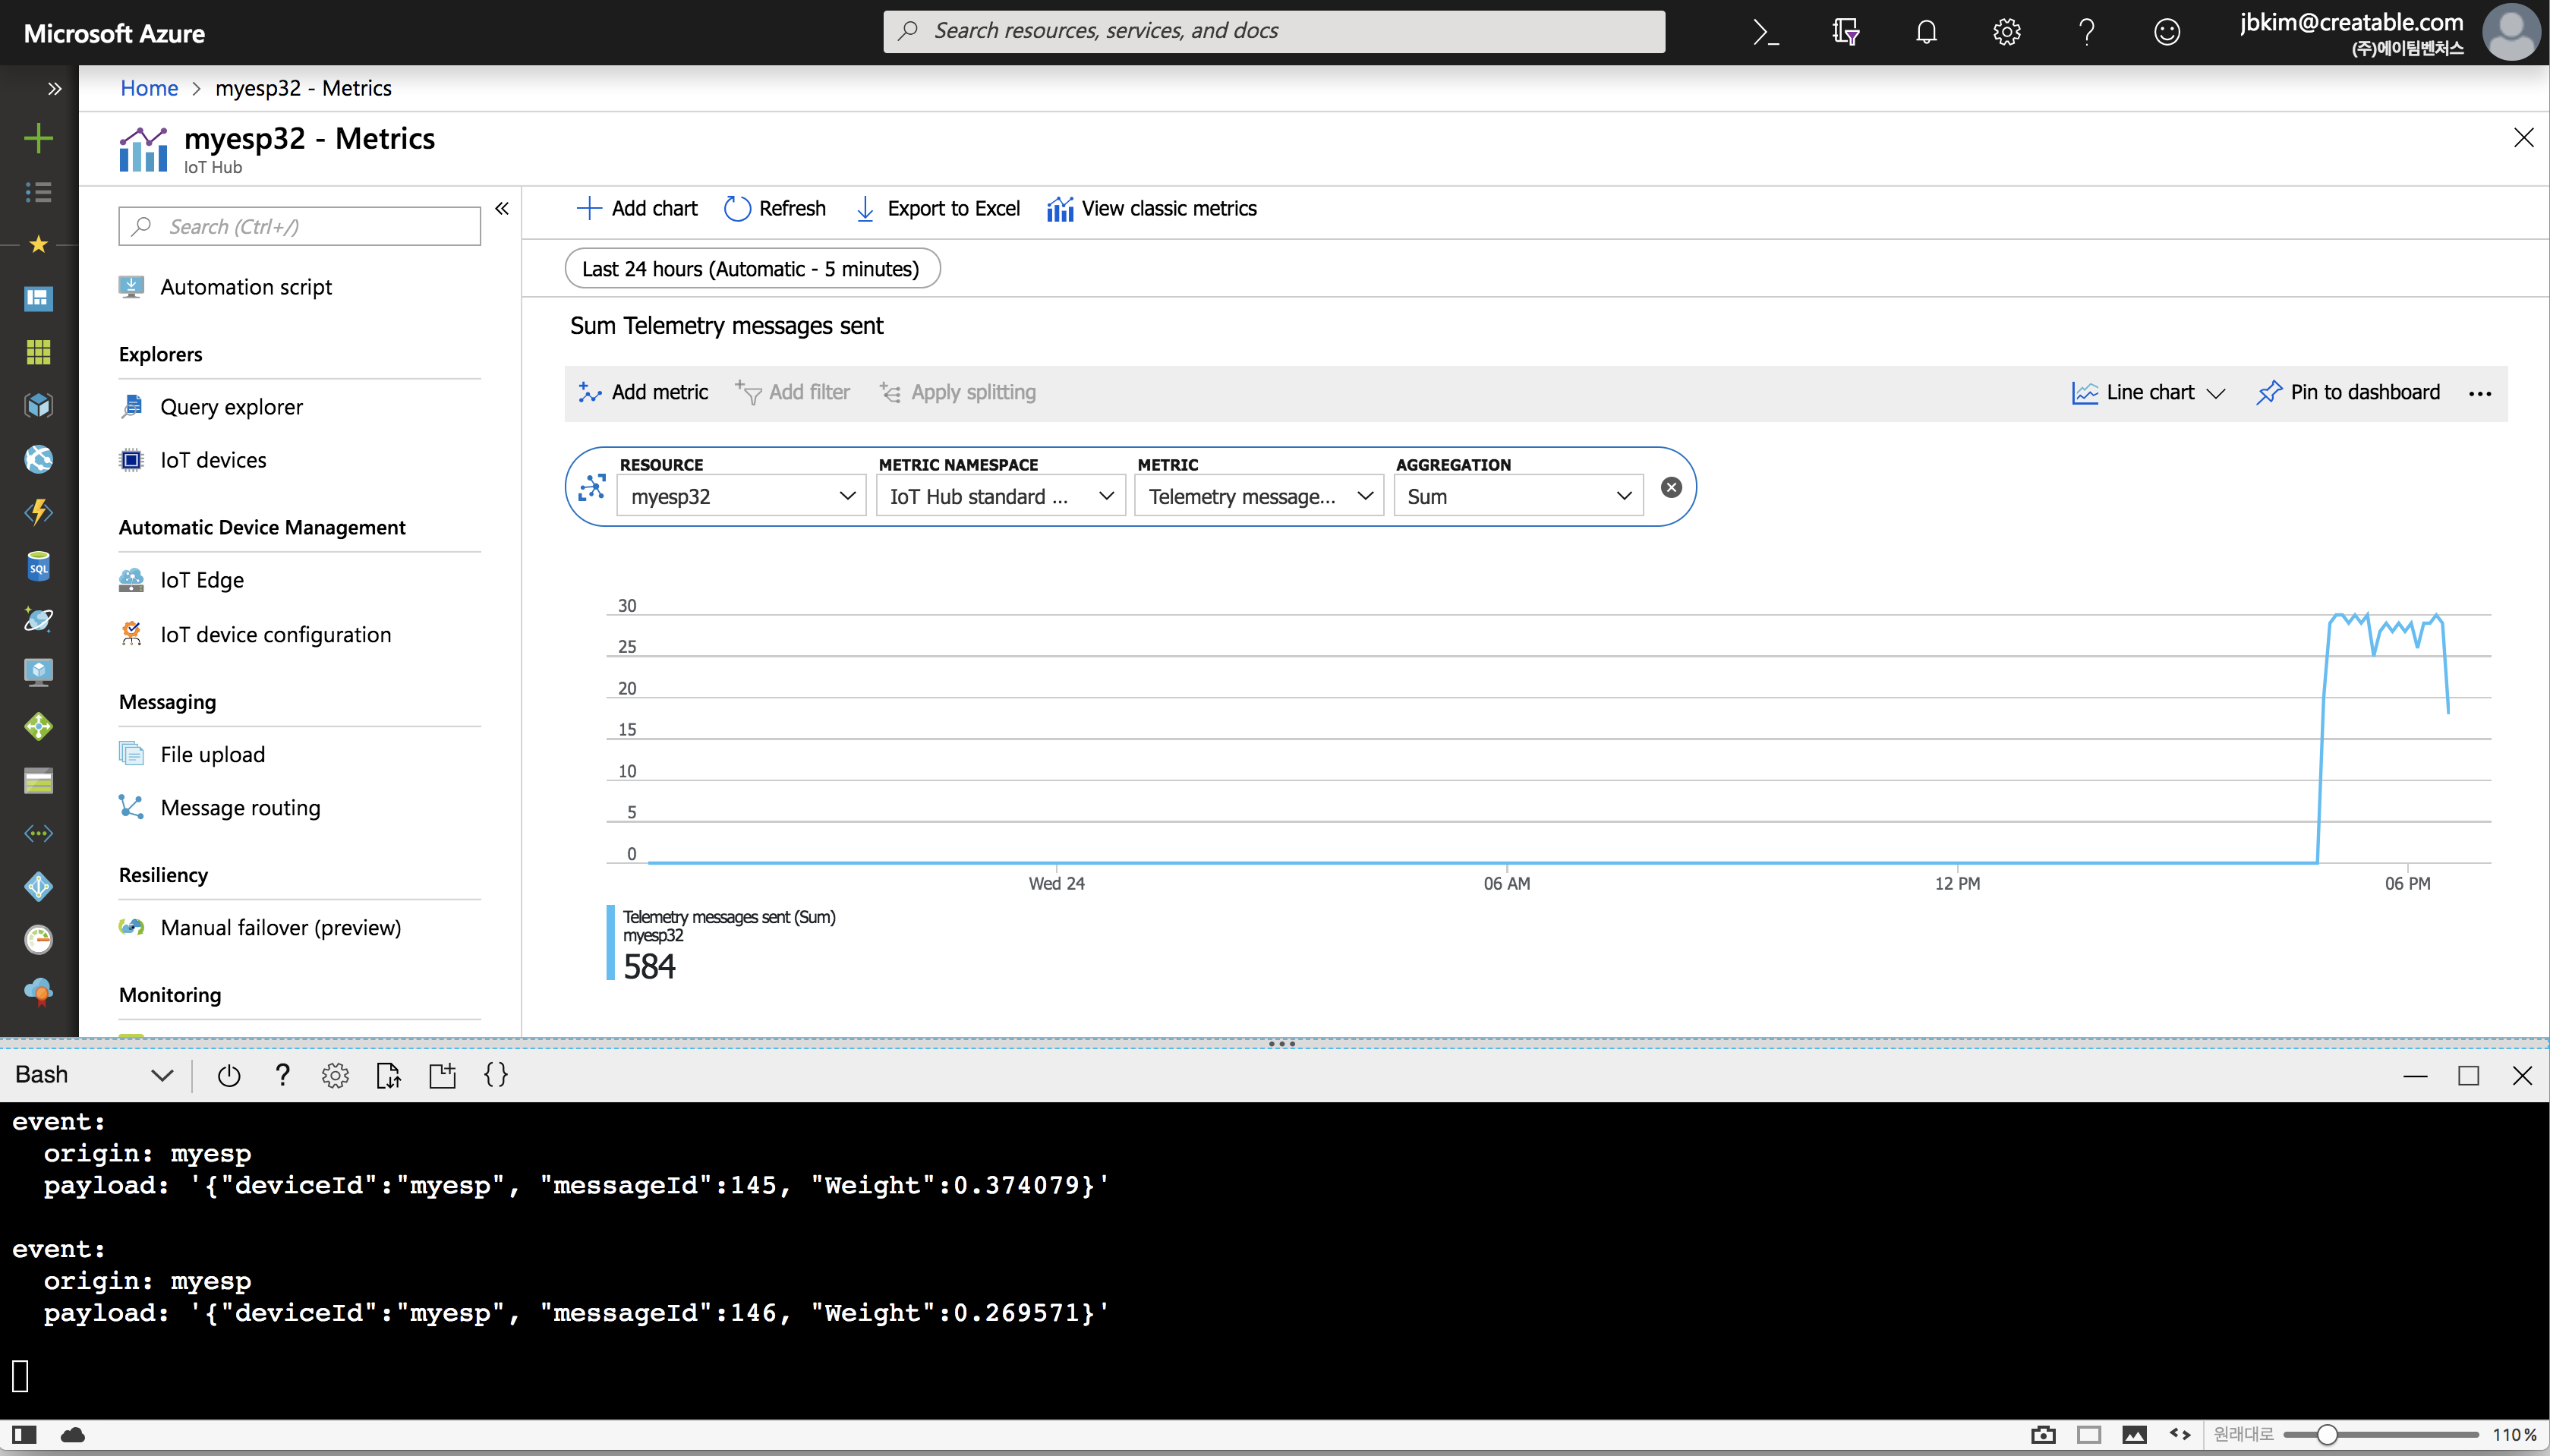This screenshot has width=2550, height=1456.
Task: Open All services list icon
Action: point(38,191)
